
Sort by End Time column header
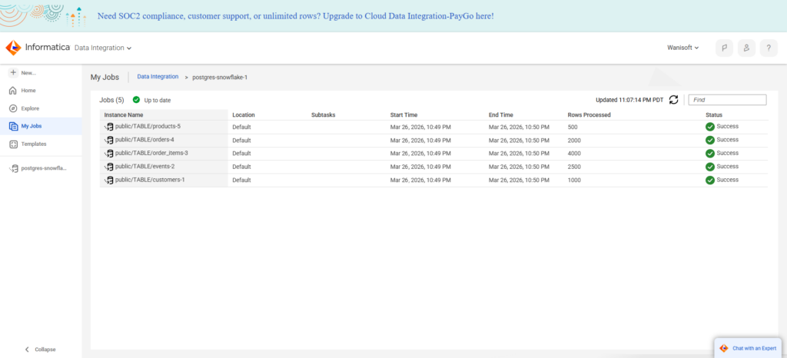(x=501, y=114)
